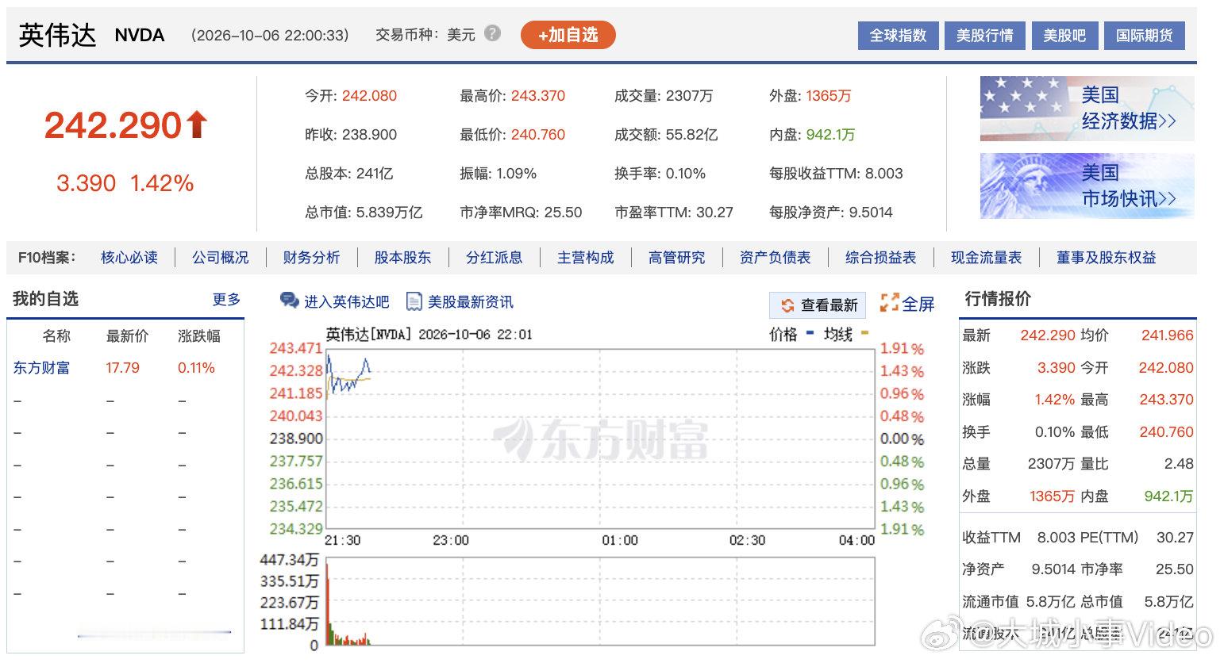Open the 美股最新资讯 link

[x=471, y=302]
